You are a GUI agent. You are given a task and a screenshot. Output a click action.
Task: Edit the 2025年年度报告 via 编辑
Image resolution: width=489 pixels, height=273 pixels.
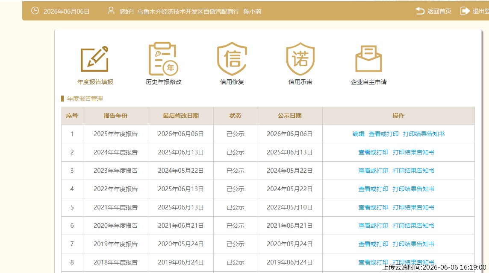(x=358, y=134)
